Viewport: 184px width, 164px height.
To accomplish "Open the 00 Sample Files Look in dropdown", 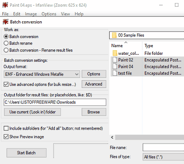I will coord(147,35).
